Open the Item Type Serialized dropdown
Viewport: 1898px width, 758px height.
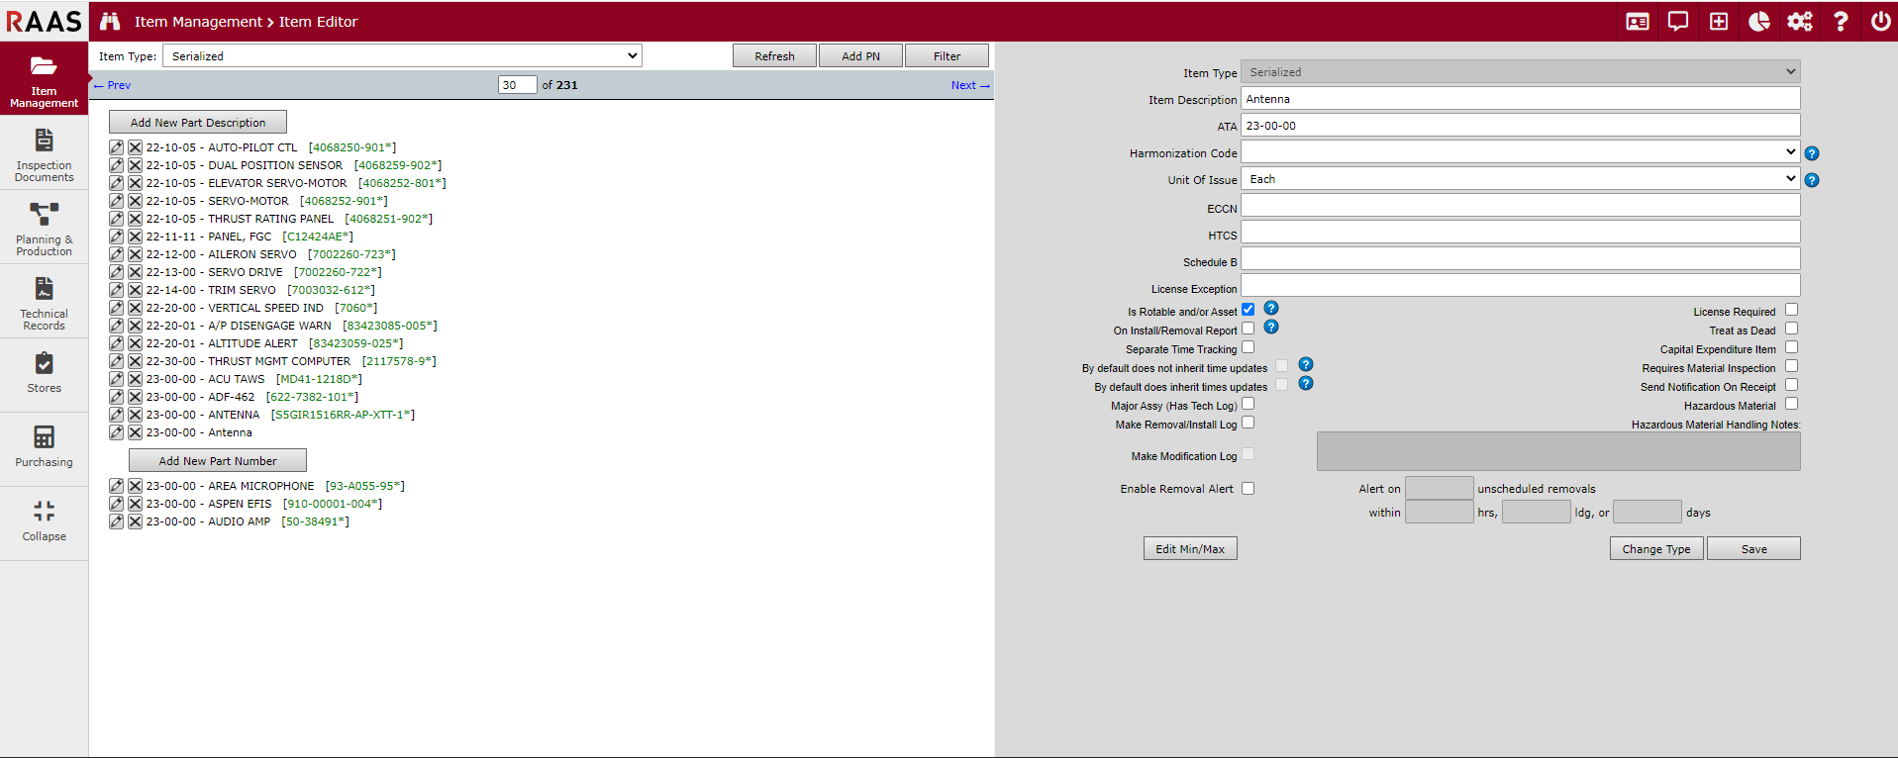click(x=402, y=56)
